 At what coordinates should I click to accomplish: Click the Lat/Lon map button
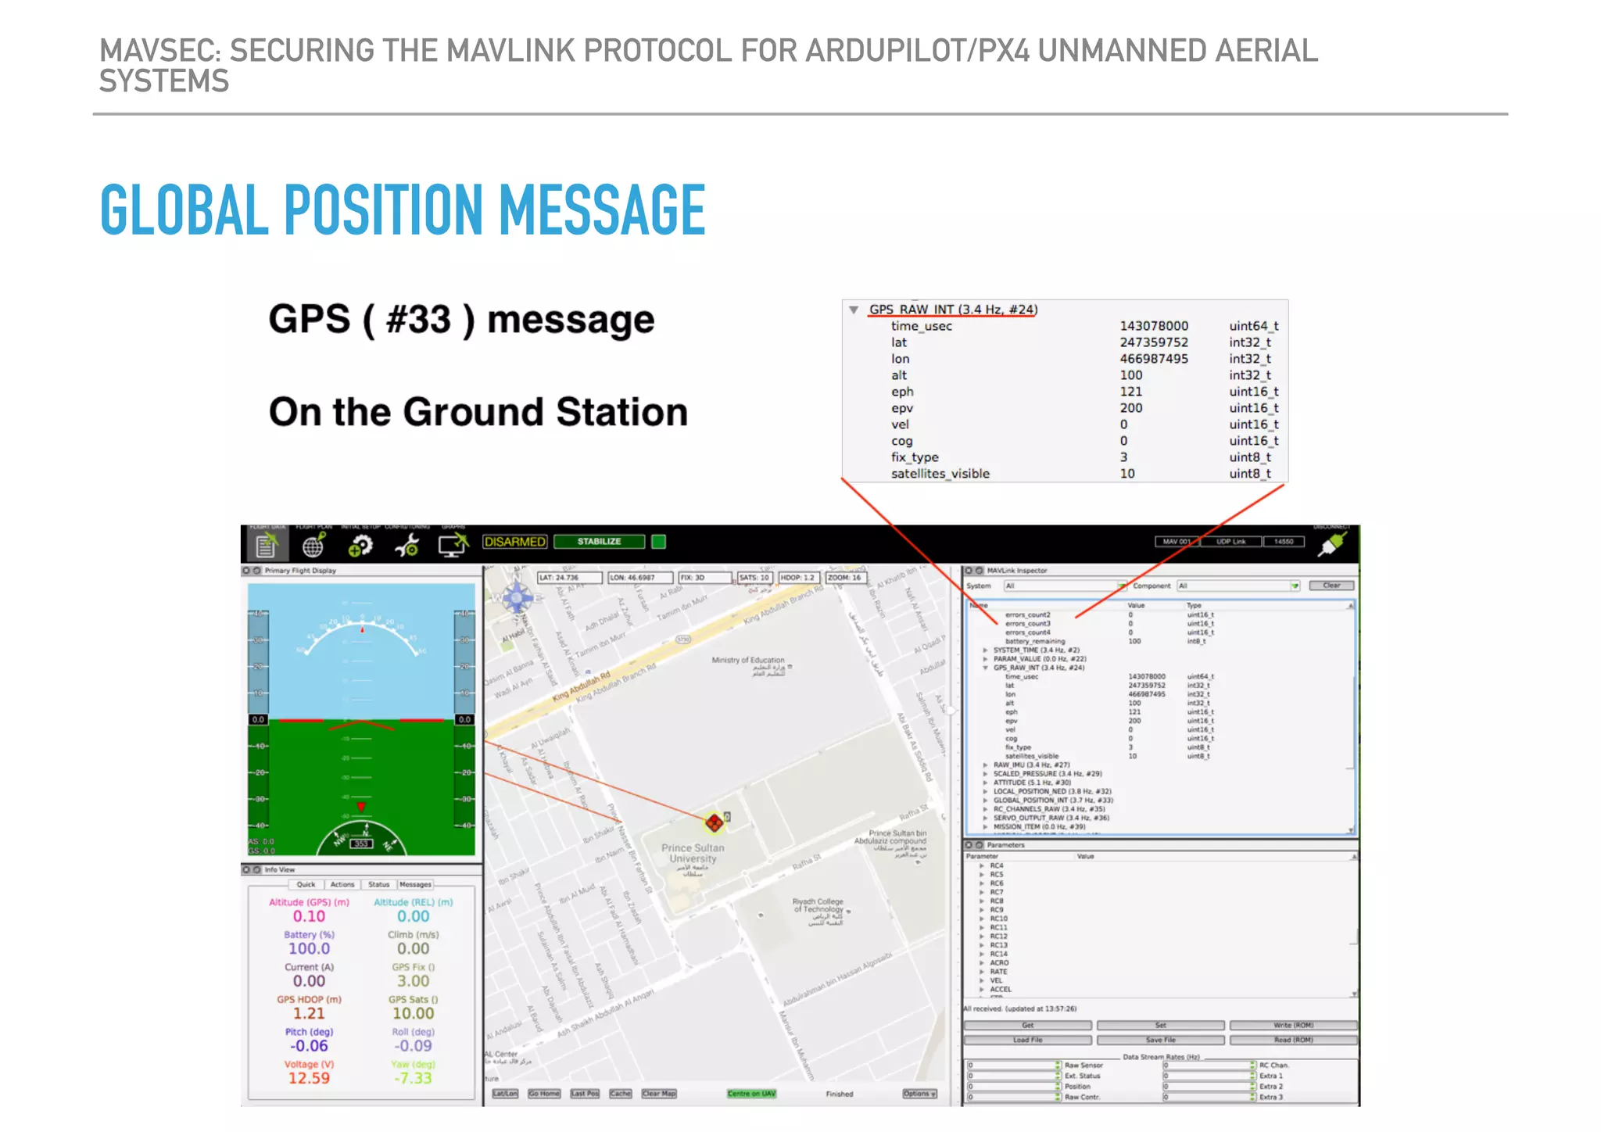coord(505,1094)
